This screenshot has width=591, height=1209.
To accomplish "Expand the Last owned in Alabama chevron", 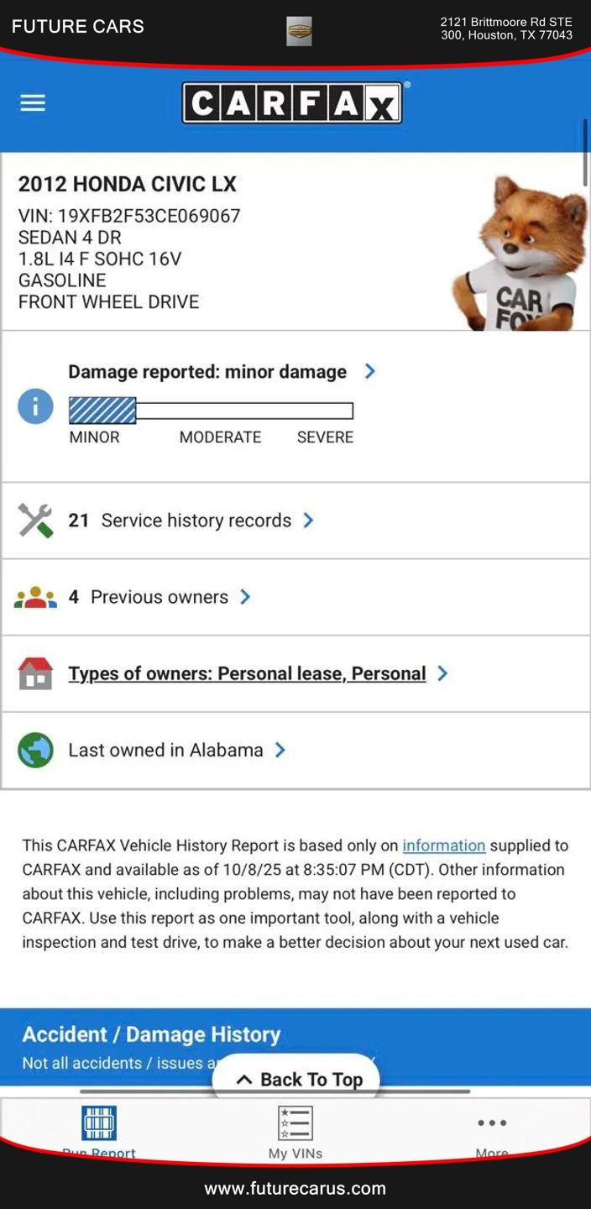I will click(280, 751).
